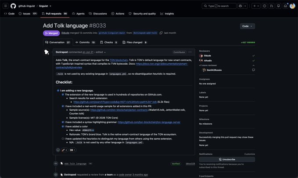The width and height of the screenshot is (298, 178).
Task: Focus the 'Type / to search' field
Action: coord(219,6)
